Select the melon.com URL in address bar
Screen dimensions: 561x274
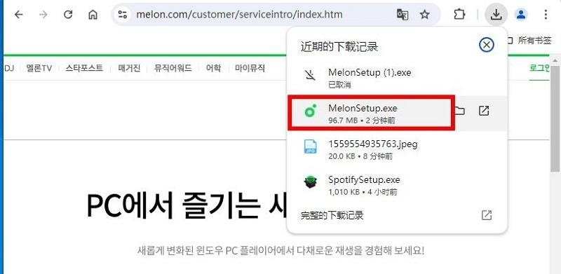[239, 15]
